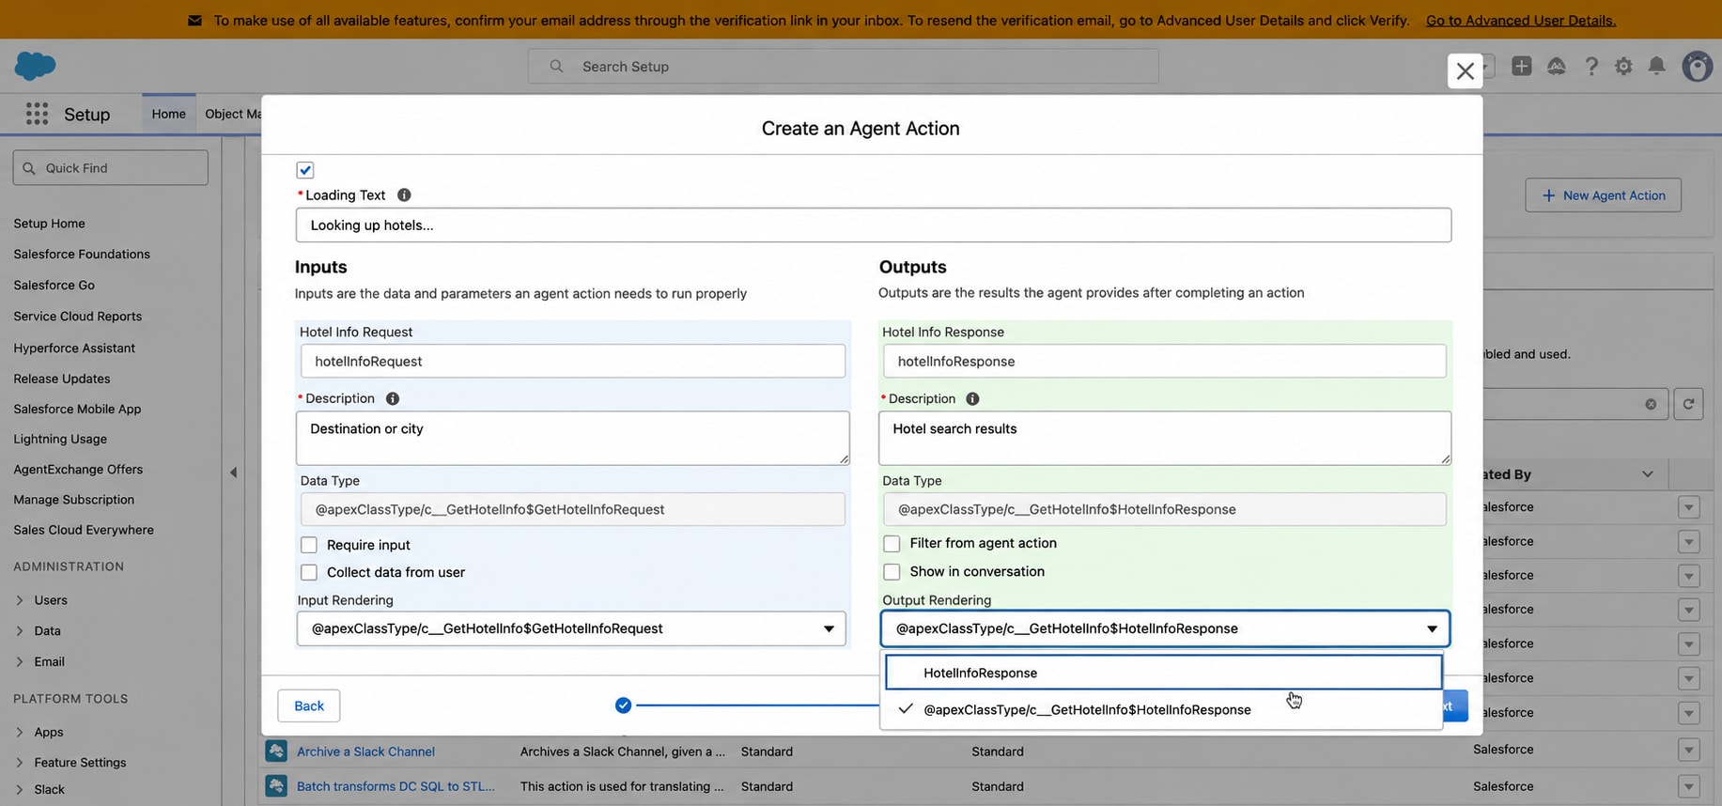Open the Archive a Slack Channel link

click(x=365, y=752)
